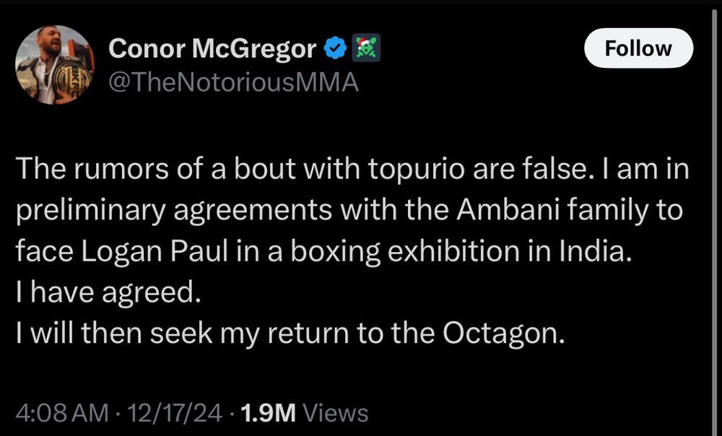Open Conor McGregor's profile picture
The width and height of the screenshot is (722, 436).
click(55, 64)
